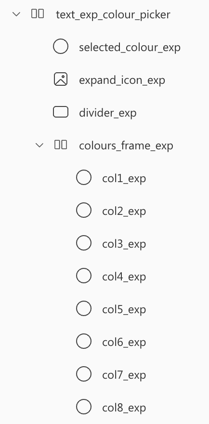
Task: Select the selected_colour_exp item label
Action: pyautogui.click(x=130, y=47)
